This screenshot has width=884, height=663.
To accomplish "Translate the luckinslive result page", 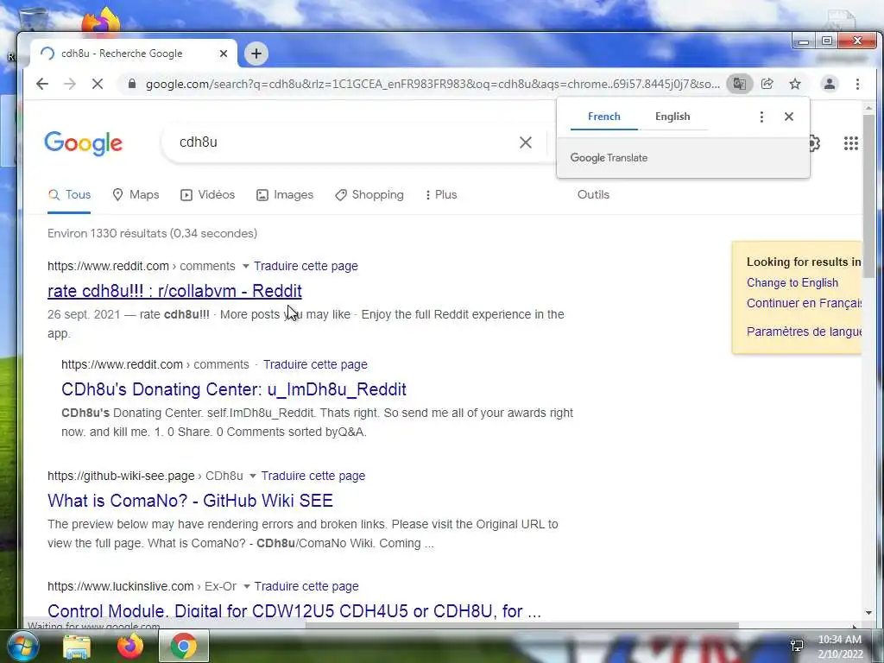I will (x=306, y=587).
